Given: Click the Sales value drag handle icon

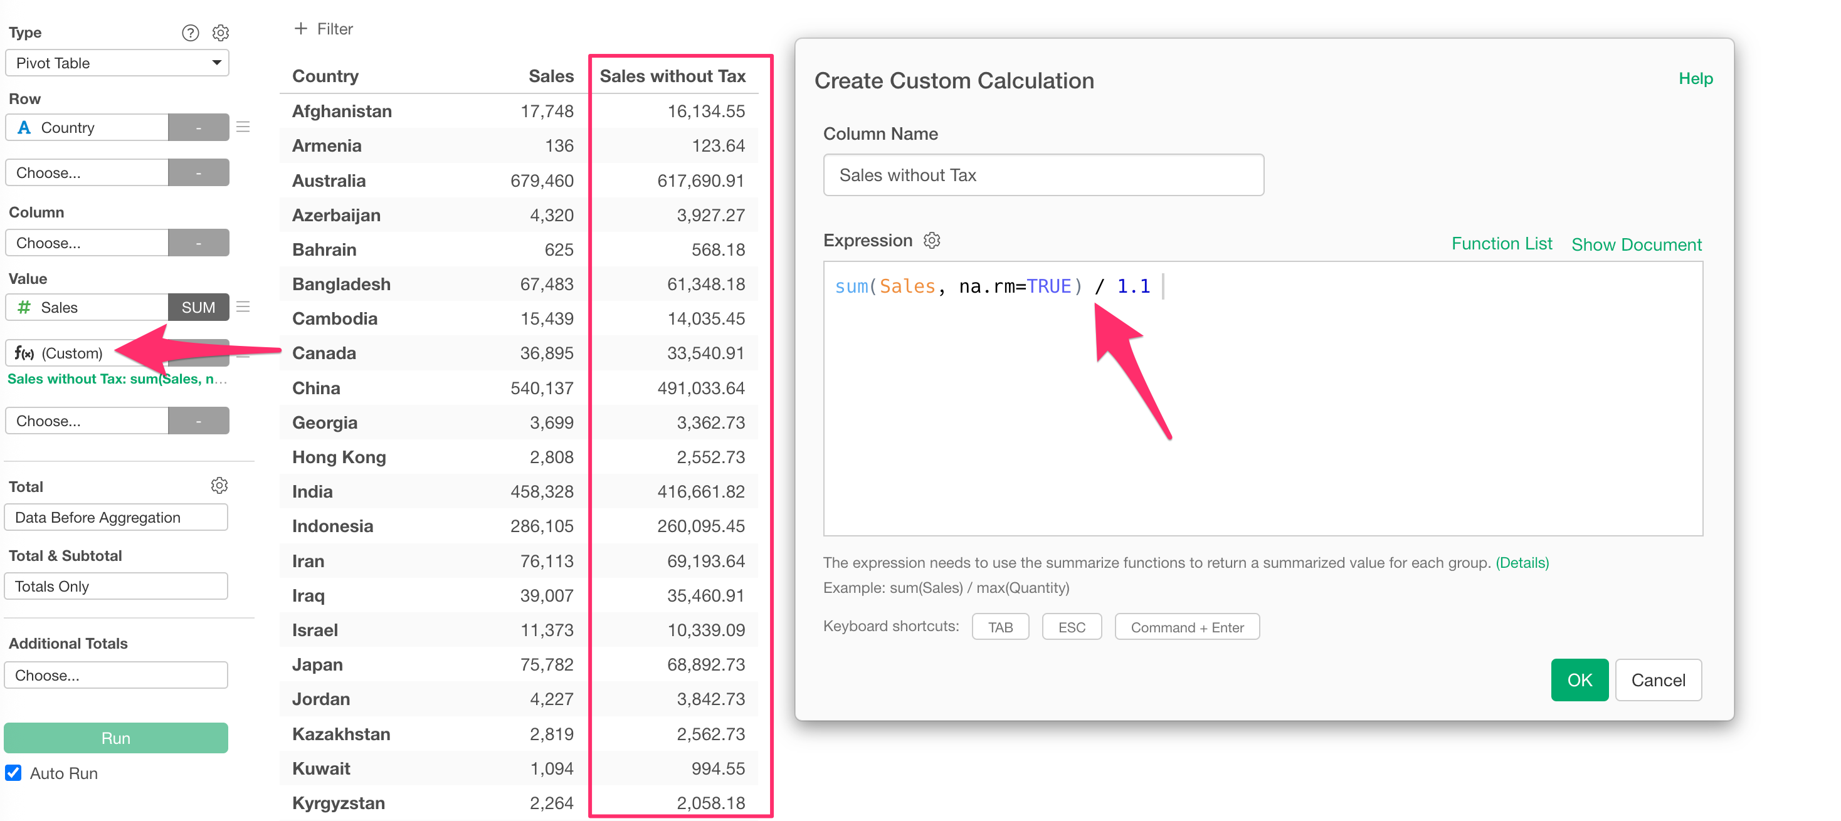Looking at the screenshot, I should (243, 307).
